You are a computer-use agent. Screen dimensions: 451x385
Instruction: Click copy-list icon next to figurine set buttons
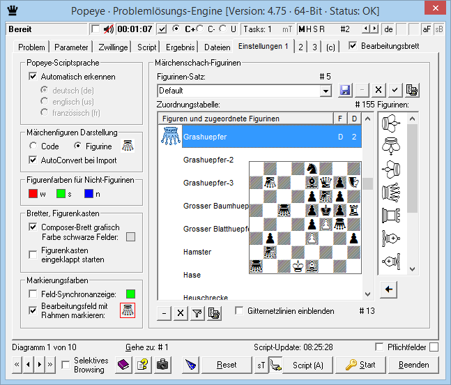pos(412,91)
